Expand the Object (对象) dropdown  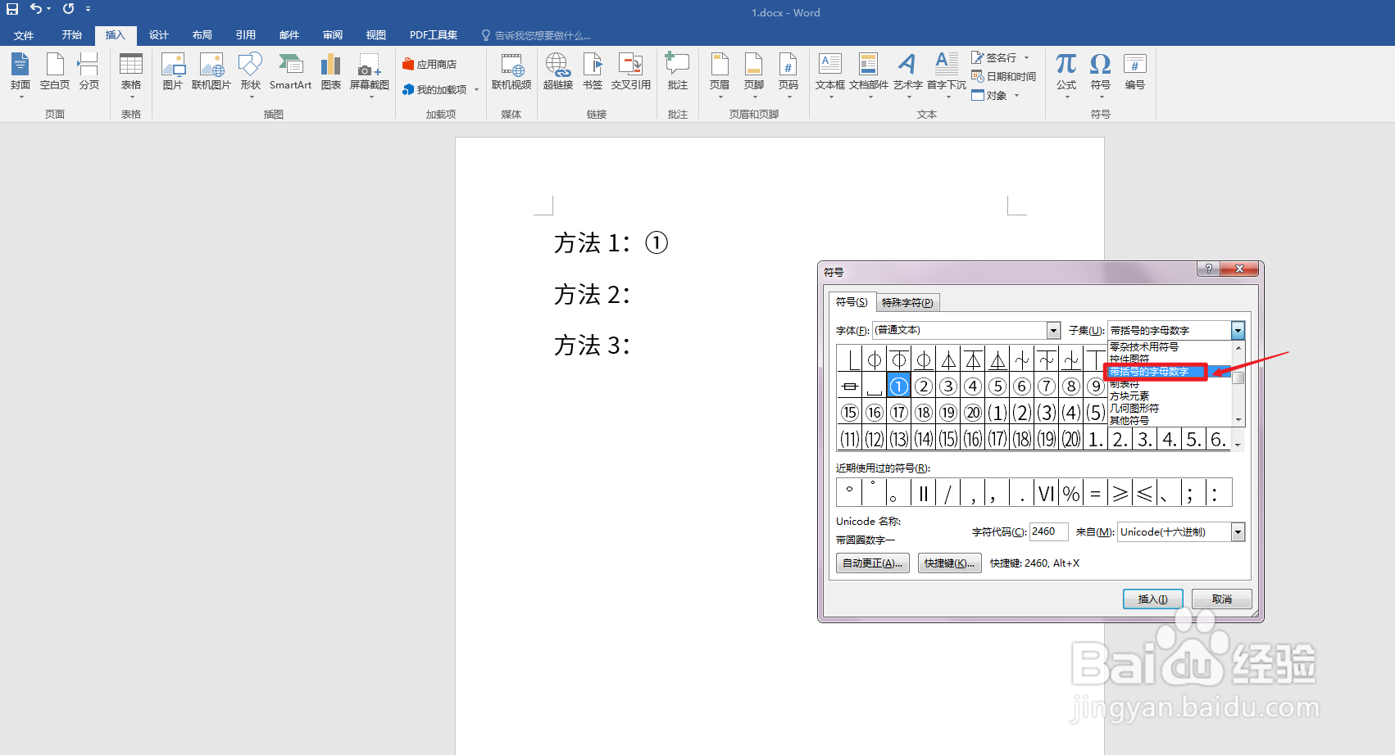coord(1016,96)
